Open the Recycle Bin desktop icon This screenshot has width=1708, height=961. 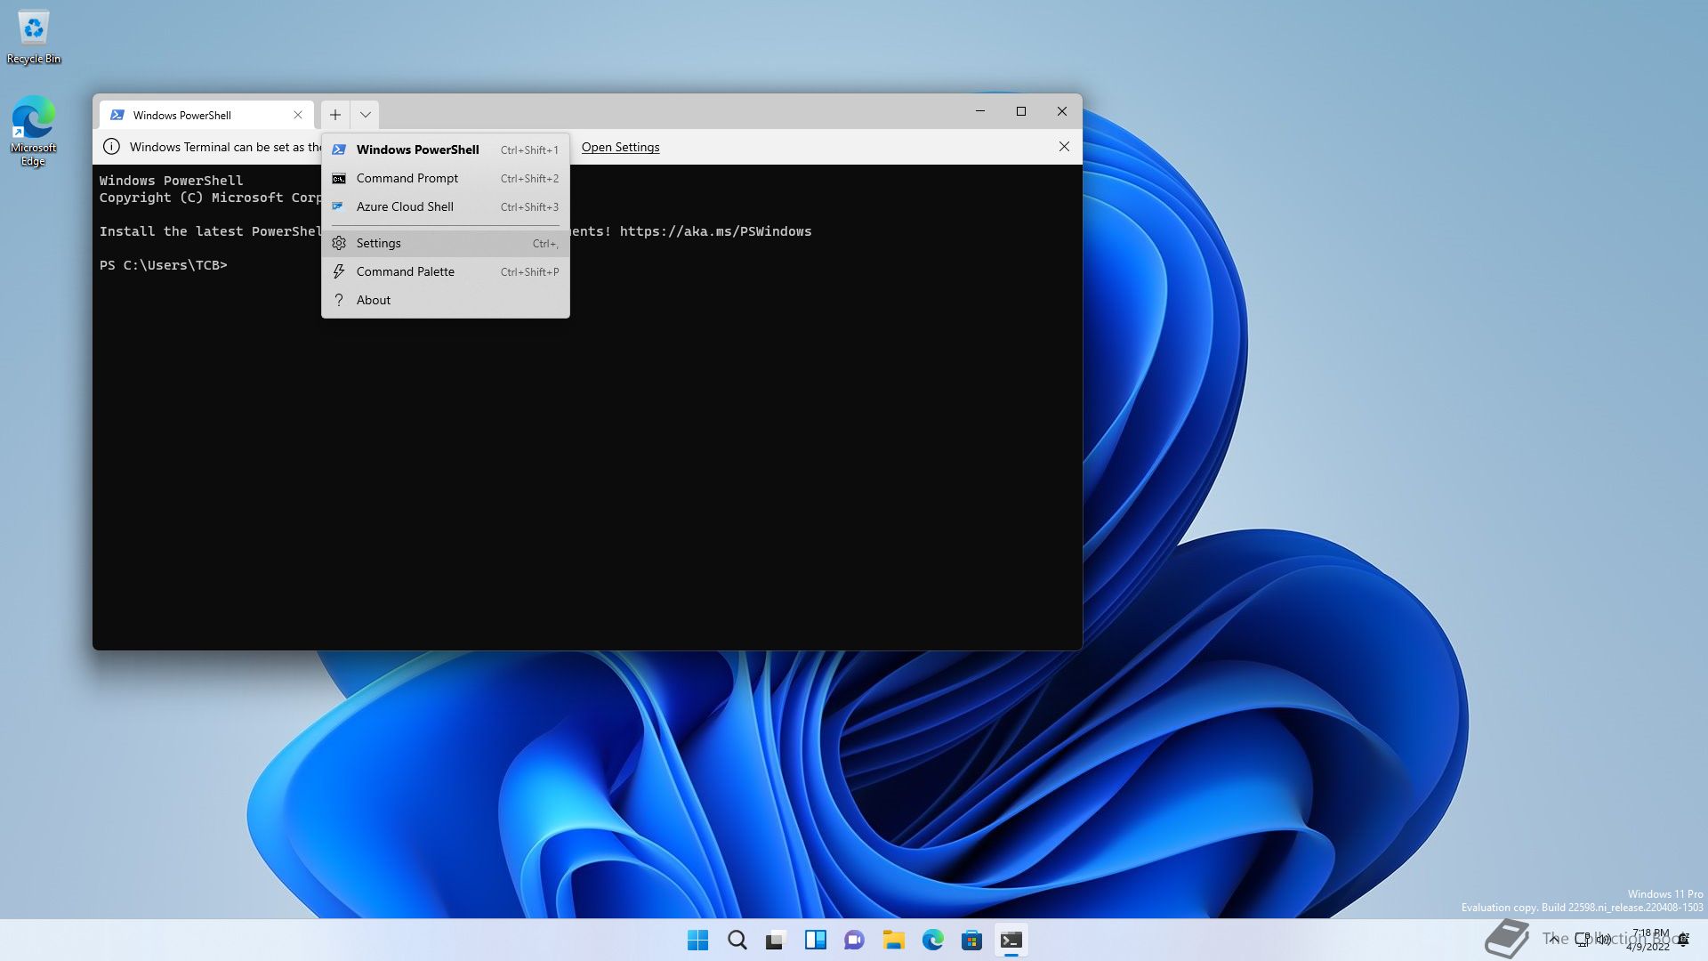34,36
